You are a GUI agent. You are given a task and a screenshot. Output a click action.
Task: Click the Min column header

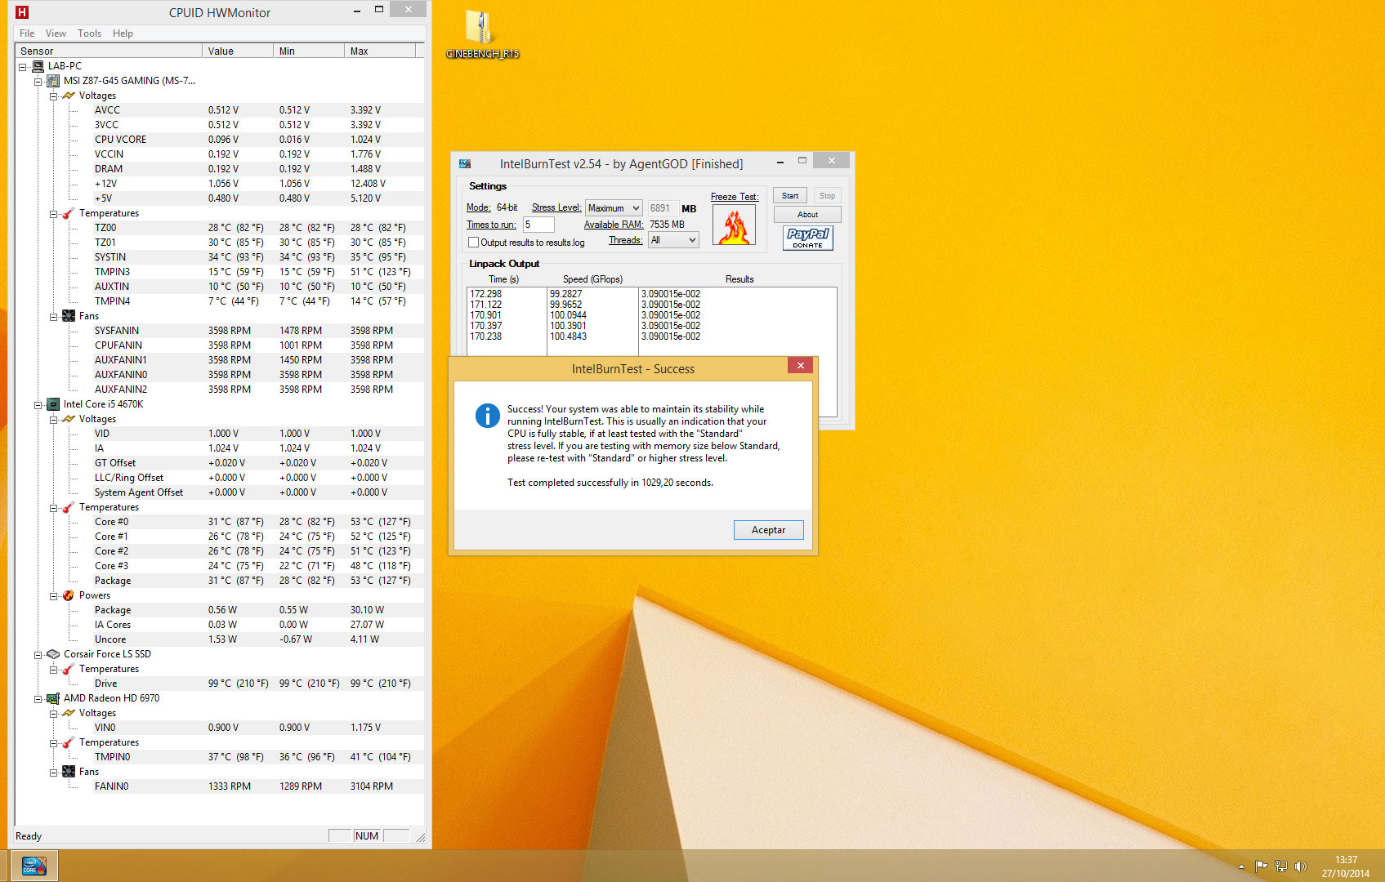[x=309, y=51]
